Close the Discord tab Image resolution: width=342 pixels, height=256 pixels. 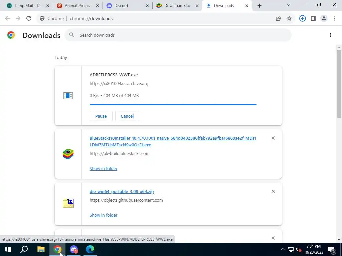147,6
